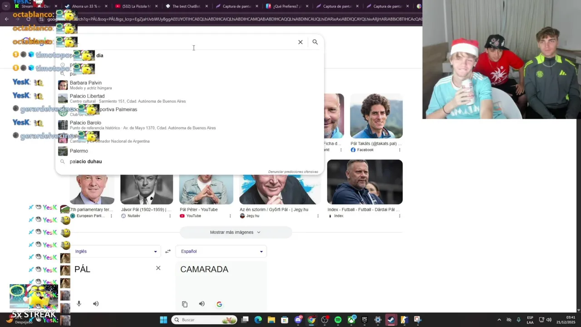
Task: Go back in the browser
Action: coord(6,19)
